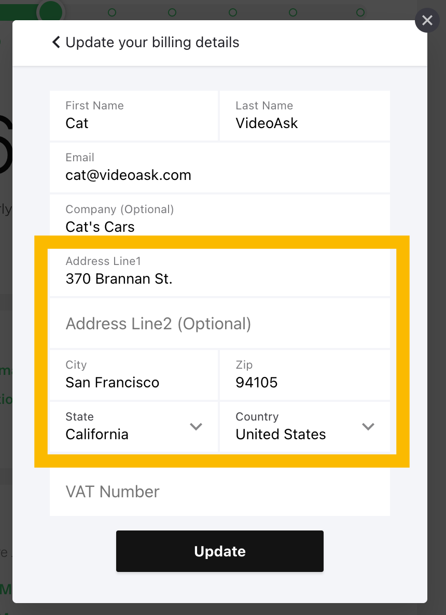Click the black Update button
Screen dimensions: 446x615
click(x=219, y=551)
